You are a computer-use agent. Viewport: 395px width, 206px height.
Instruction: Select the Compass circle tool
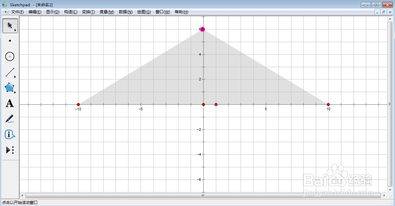tap(10, 56)
